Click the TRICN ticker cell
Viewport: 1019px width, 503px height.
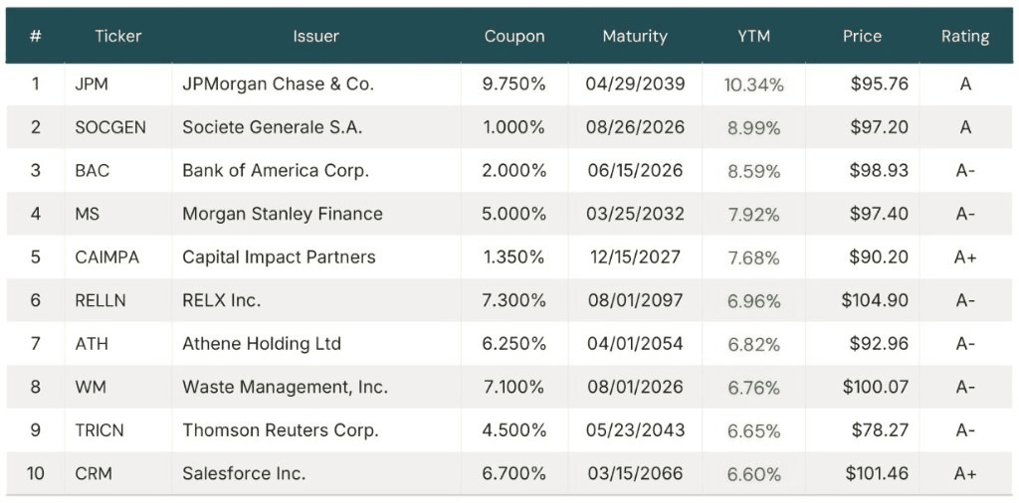101,430
